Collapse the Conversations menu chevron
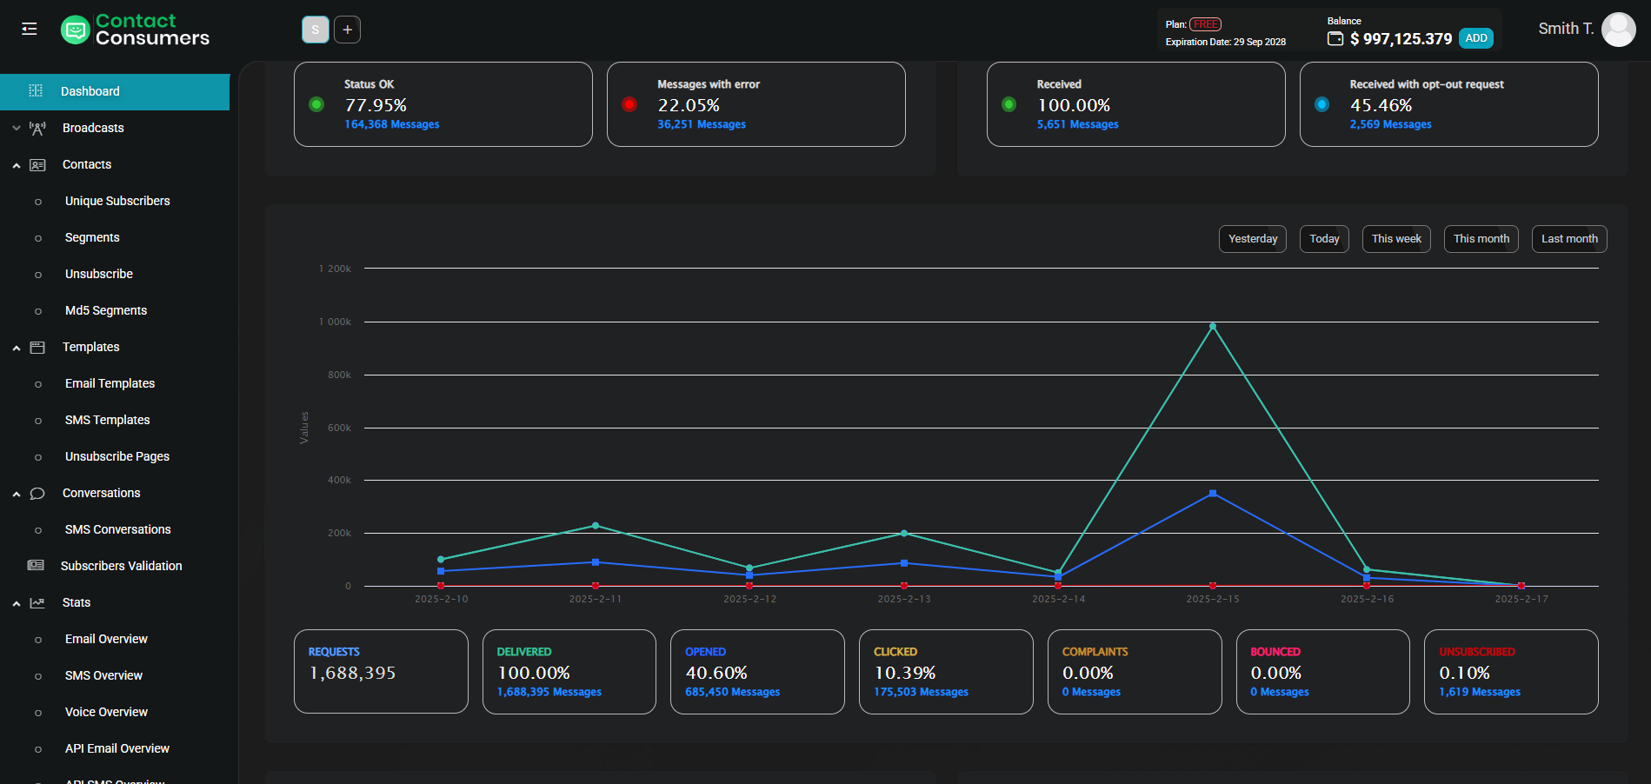 [17, 494]
